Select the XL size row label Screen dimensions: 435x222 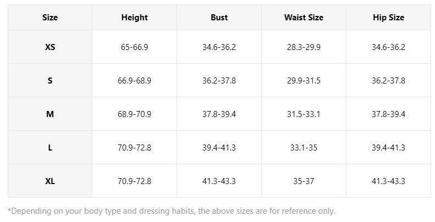tap(50, 181)
